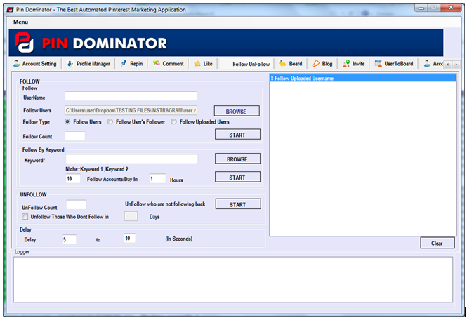Open the Comment tab
Screen dimensions: 467x320
169,64
